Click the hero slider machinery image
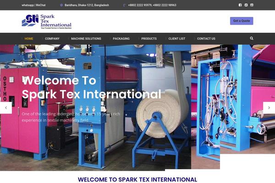This screenshot has height=183, width=275. [137, 108]
